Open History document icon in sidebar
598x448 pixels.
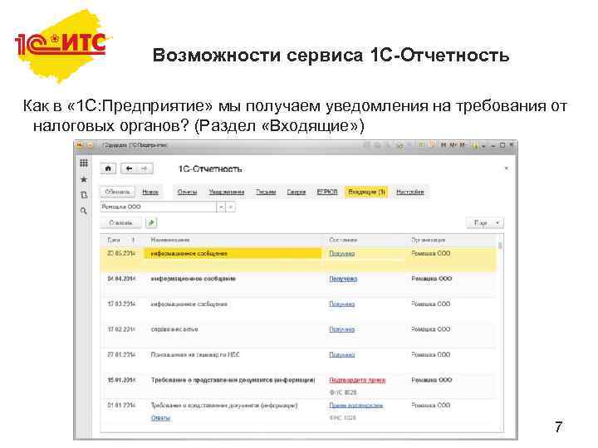click(x=84, y=195)
